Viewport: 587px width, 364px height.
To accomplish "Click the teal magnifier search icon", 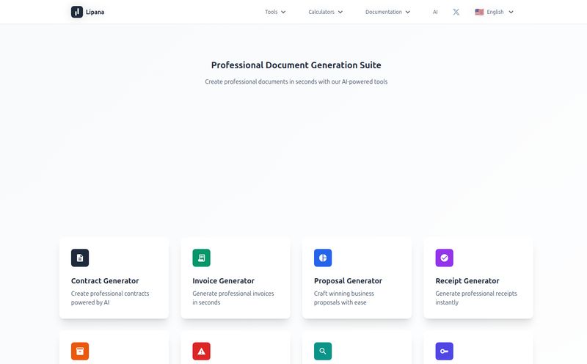I will point(323,351).
